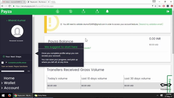Open Sticky Notes from taskbar

[x=41, y=95]
